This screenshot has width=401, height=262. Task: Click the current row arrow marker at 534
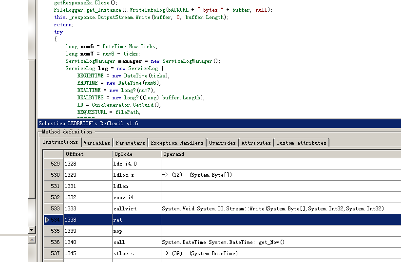47,220
